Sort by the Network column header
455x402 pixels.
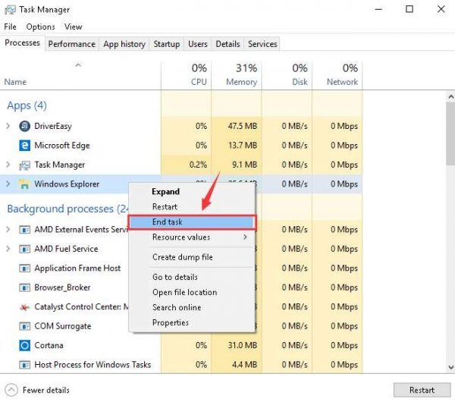[x=337, y=75]
